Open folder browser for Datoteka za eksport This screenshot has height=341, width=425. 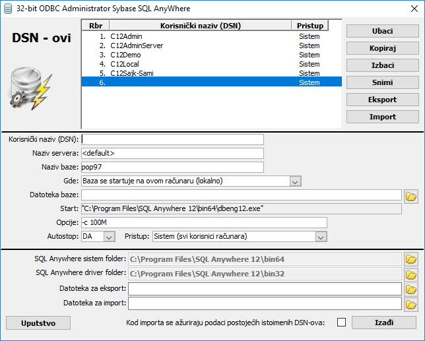[x=412, y=289]
